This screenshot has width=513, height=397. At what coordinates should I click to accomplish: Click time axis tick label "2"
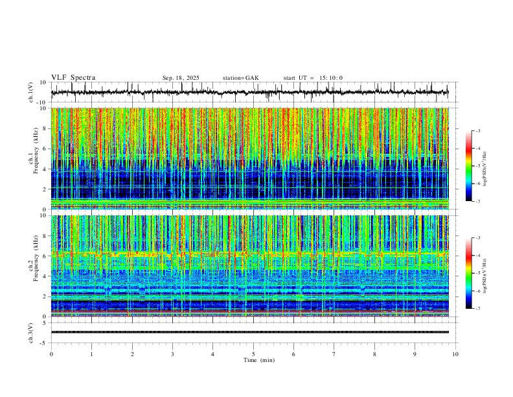tap(132, 354)
